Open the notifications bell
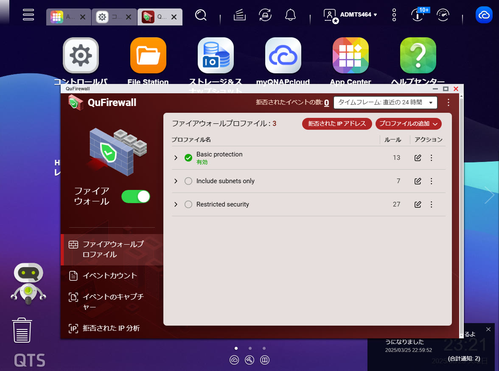The image size is (499, 371). pos(290,14)
